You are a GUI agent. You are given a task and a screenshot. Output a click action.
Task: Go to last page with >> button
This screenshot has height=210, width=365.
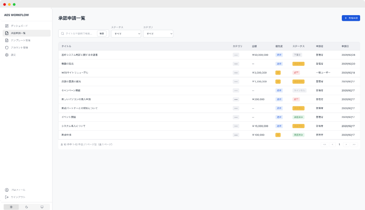354,144
